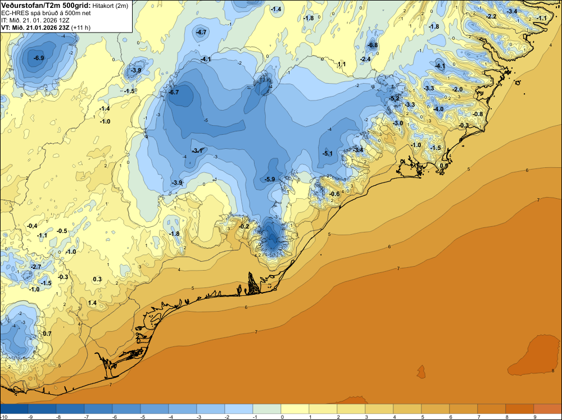Click the -6.9 temperature label

pyautogui.click(x=38, y=58)
